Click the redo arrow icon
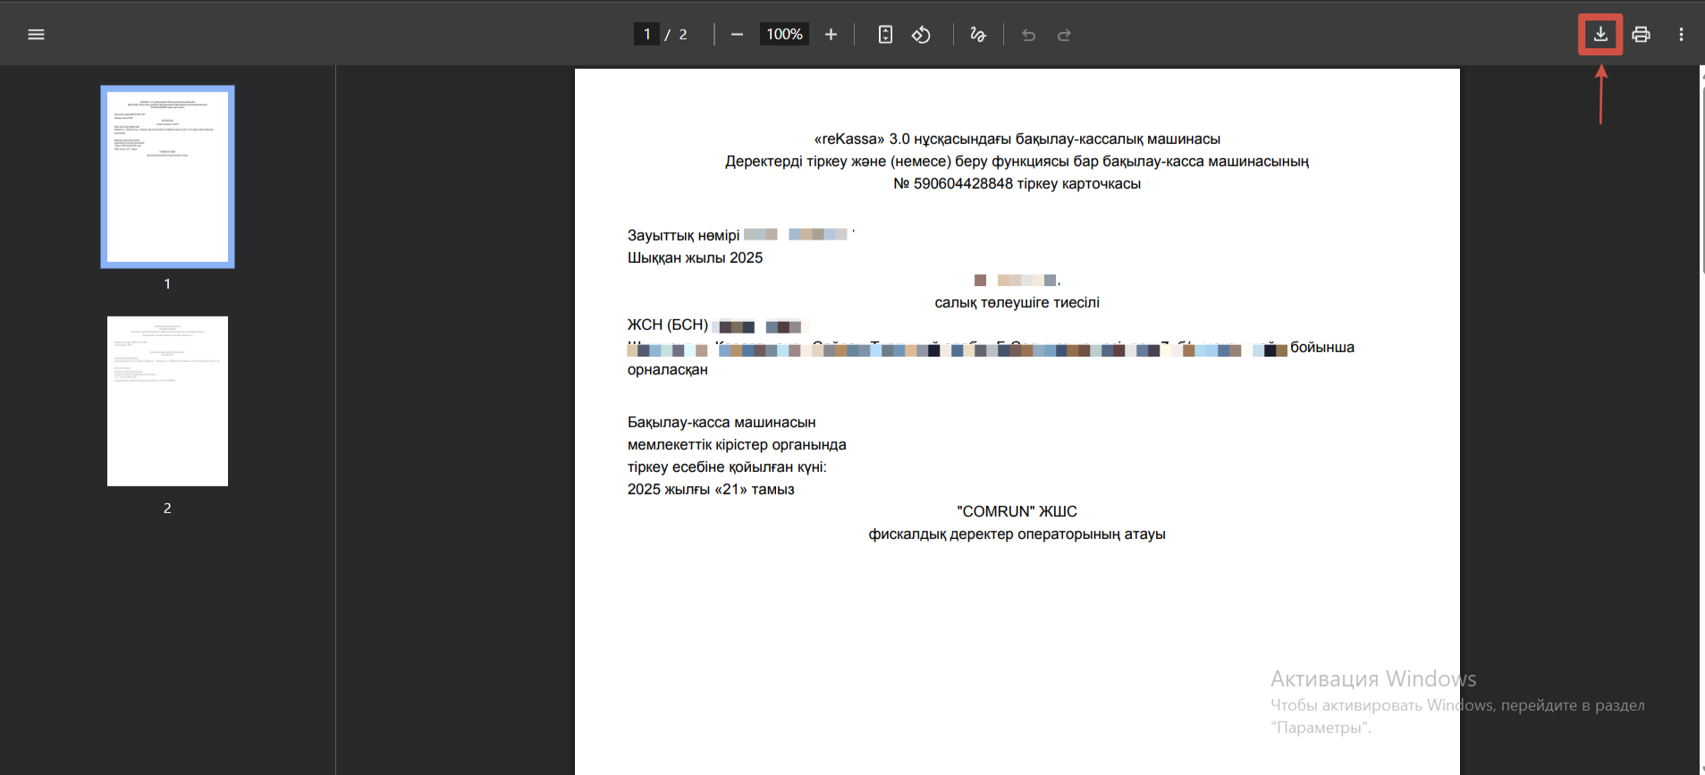Viewport: 1705px width, 775px height. [x=1064, y=35]
